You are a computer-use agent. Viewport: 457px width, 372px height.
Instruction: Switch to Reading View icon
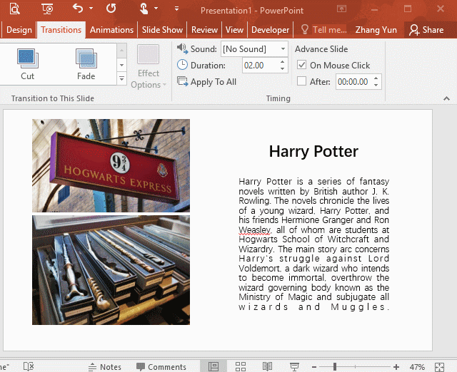(x=267, y=366)
